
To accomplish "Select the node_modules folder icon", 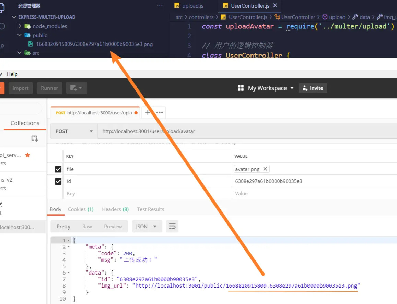I will [27, 26].
